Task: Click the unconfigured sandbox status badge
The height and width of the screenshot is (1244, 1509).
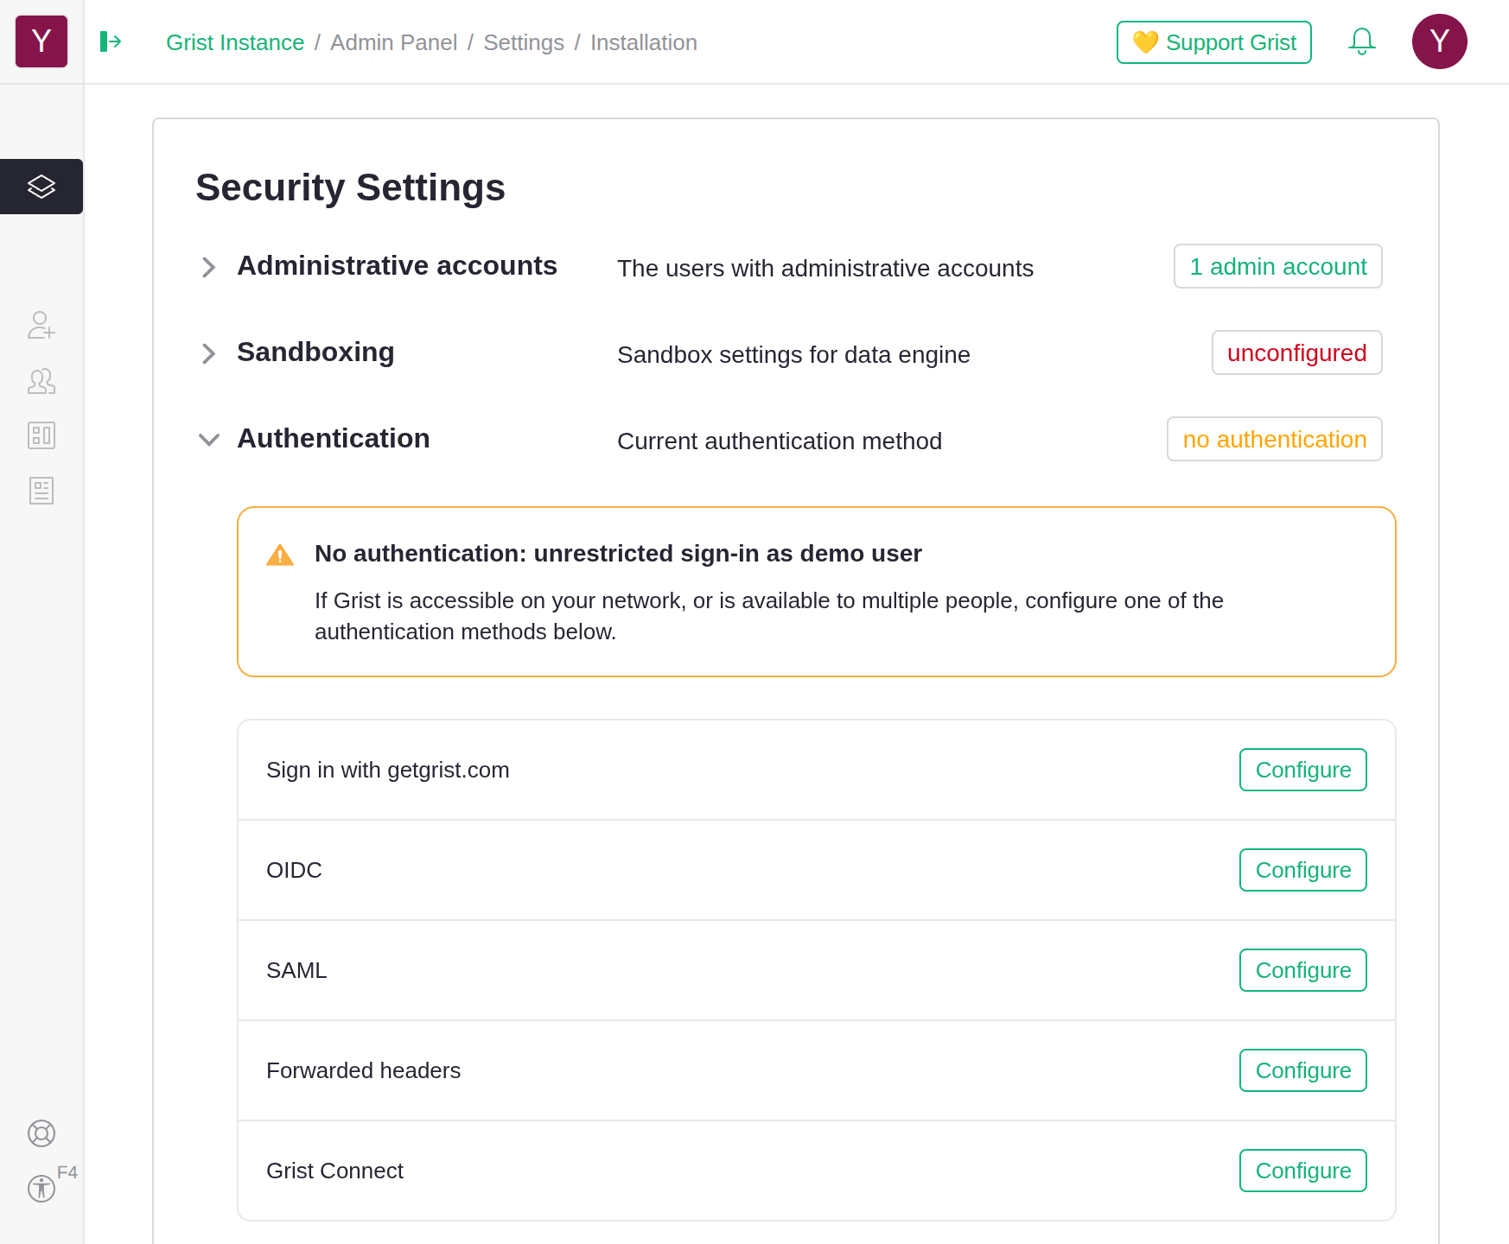Action: point(1296,352)
